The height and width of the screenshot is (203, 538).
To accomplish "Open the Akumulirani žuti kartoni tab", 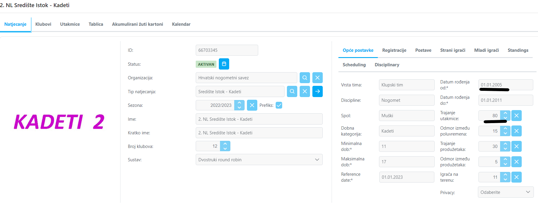I will [137, 24].
